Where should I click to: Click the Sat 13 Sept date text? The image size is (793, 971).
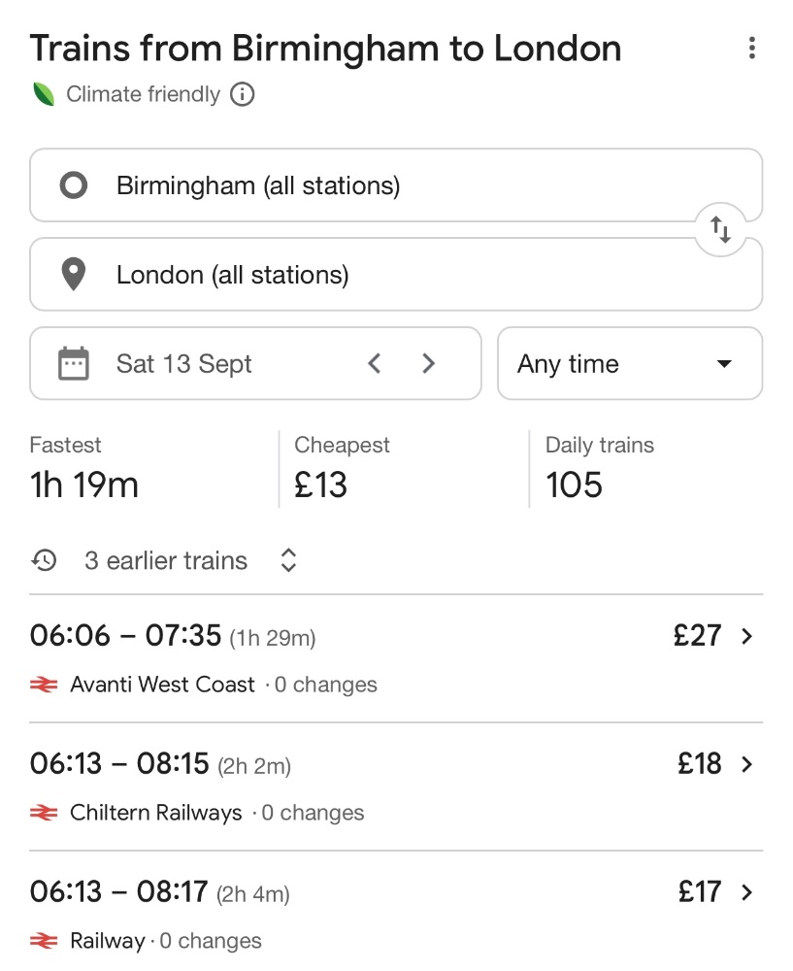(183, 364)
